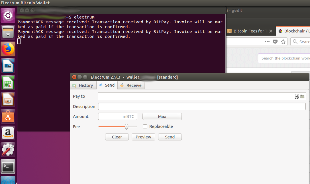Viewport: 310px width, 184px height.
Task: Open LibreOffice Writer from the dock
Action: 8,66
